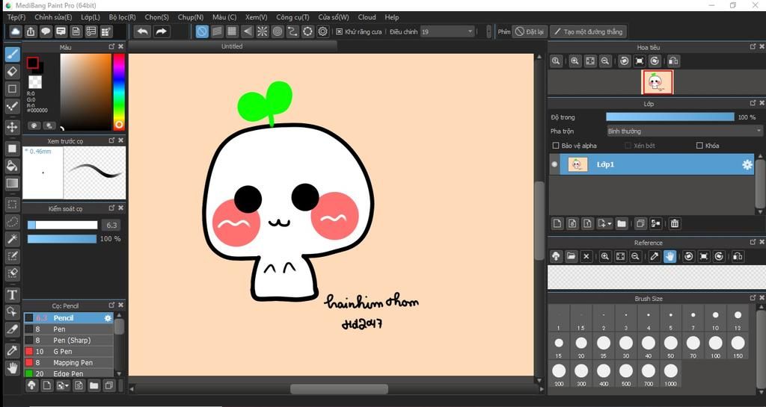766x407 pixels.
Task: Open the Pha trộn blend mode dropdown
Action: pos(684,131)
